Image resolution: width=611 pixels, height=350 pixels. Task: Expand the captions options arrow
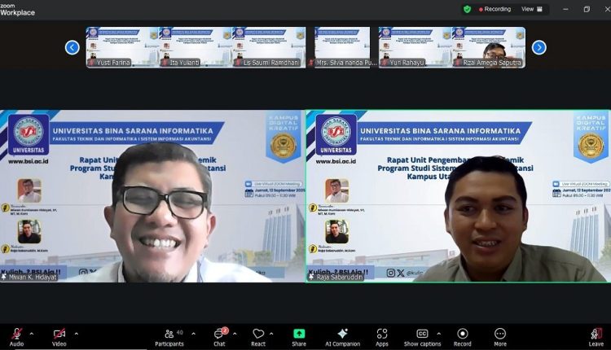point(439,334)
